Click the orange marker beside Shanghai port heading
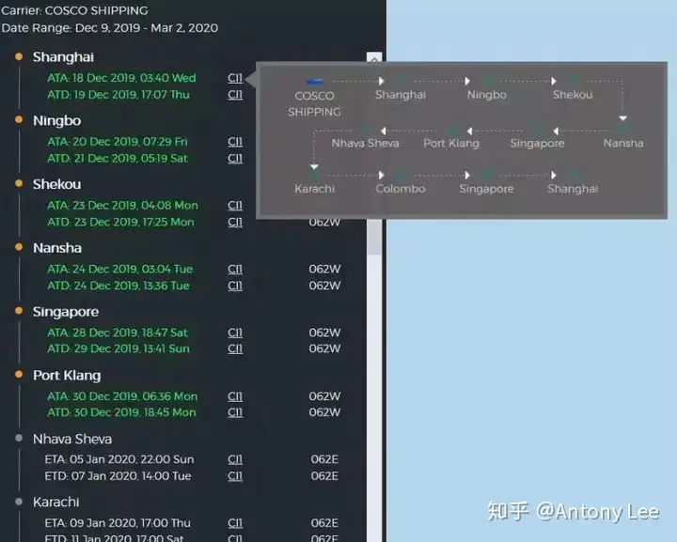677x542 pixels. [19, 56]
